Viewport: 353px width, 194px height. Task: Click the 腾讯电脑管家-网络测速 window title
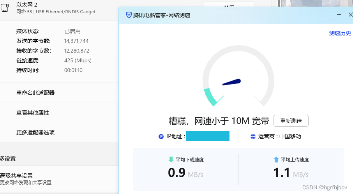coord(162,15)
